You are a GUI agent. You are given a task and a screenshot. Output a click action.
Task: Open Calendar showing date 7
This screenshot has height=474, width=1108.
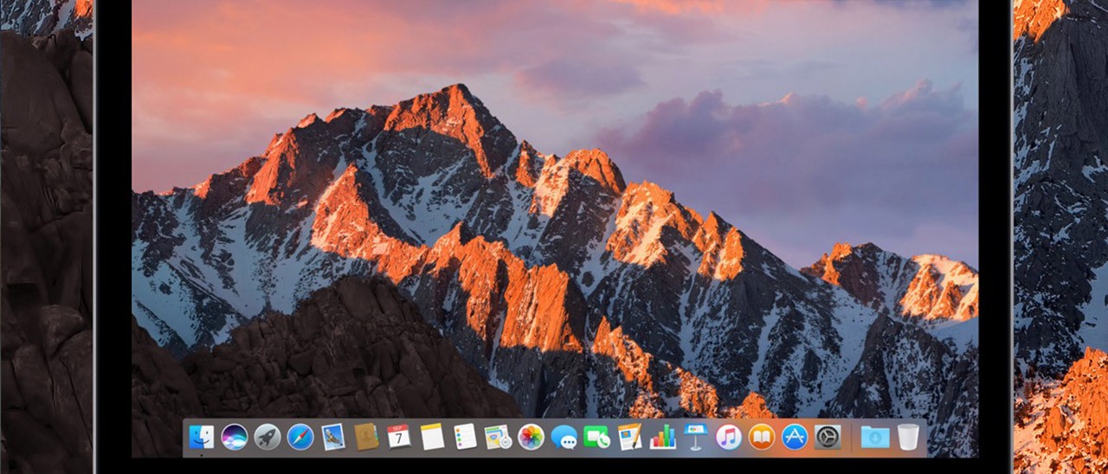pyautogui.click(x=399, y=437)
